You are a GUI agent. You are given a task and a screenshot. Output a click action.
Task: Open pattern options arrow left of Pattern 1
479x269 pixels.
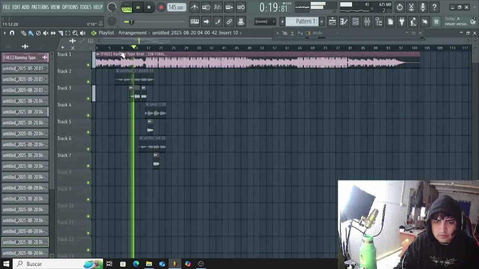click(x=282, y=22)
